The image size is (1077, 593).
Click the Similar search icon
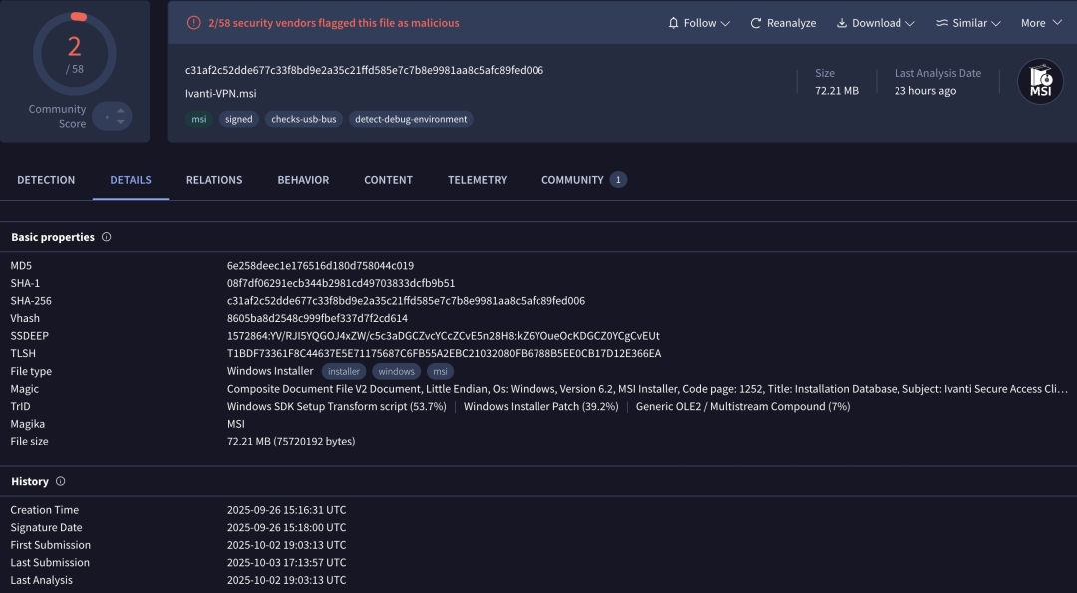click(x=942, y=23)
